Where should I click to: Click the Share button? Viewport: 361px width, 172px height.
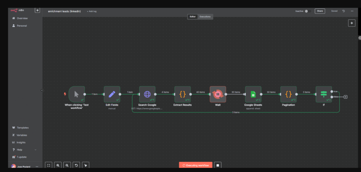(x=320, y=11)
